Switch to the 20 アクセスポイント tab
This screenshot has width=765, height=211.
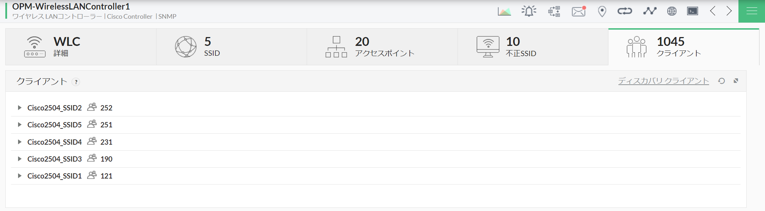382,47
